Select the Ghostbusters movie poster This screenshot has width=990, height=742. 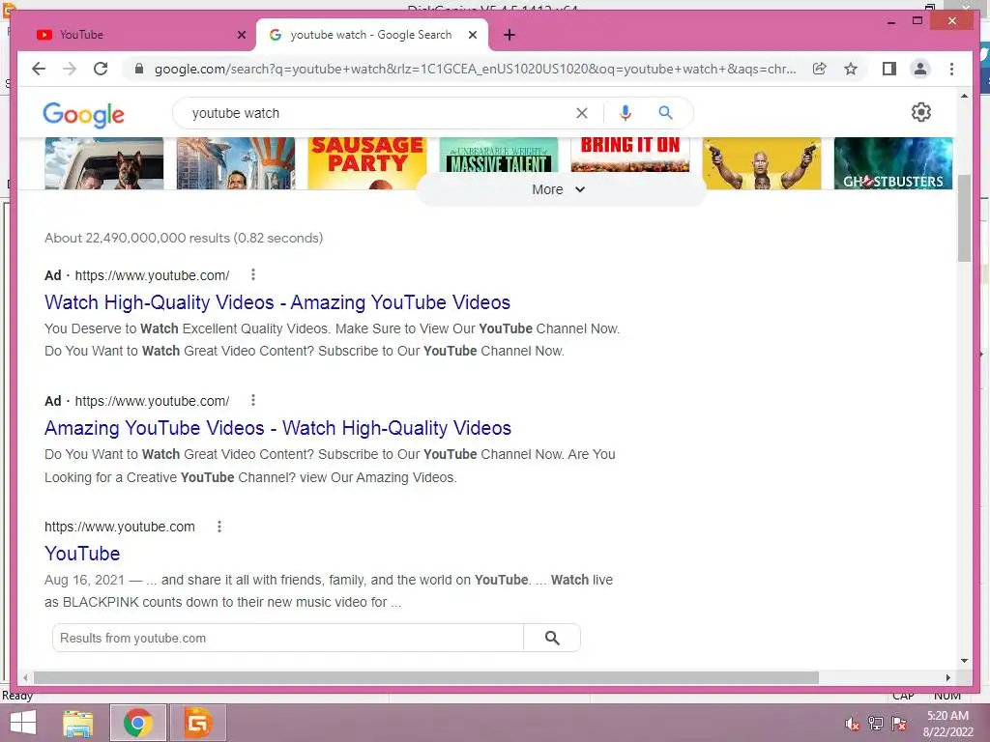coord(892,162)
